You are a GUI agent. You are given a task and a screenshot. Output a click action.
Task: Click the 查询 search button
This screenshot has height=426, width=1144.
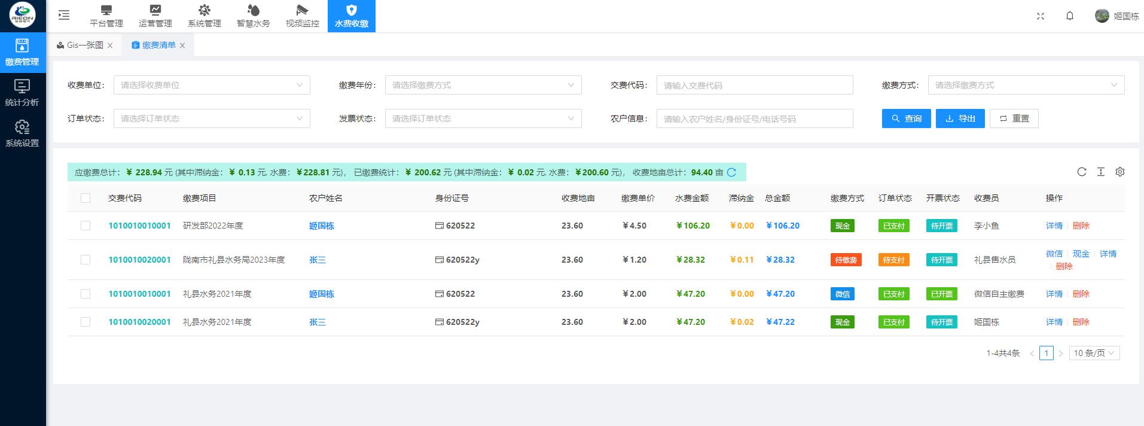point(906,118)
